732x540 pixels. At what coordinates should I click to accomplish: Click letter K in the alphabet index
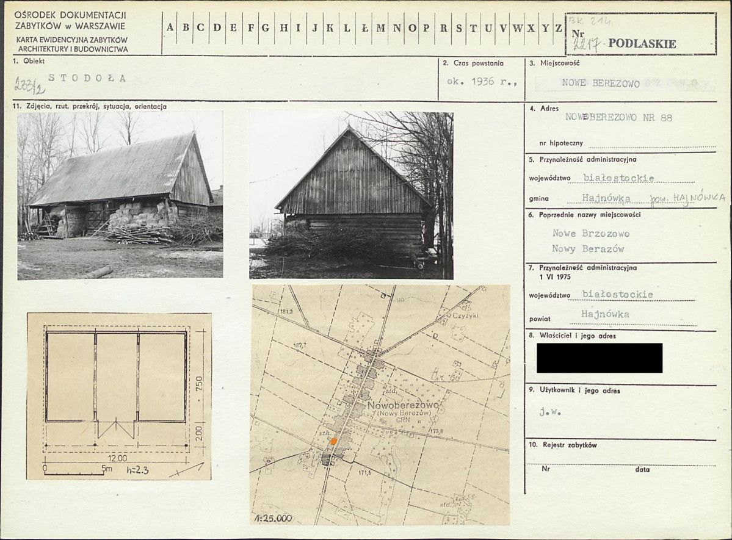[330, 27]
